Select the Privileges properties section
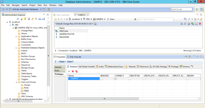Viewport: 205px width, 108px height. point(59,74)
